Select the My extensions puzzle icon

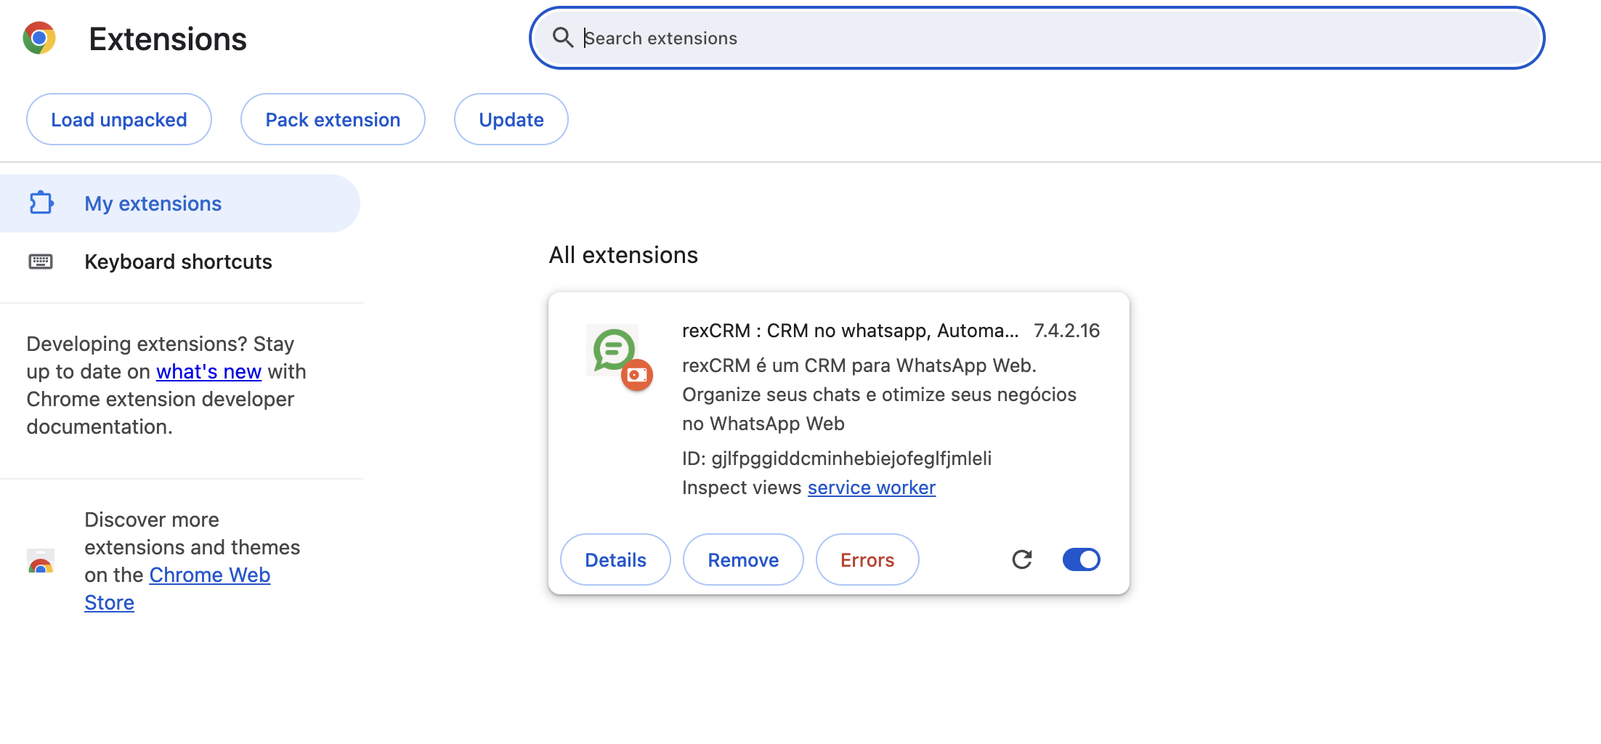(41, 203)
